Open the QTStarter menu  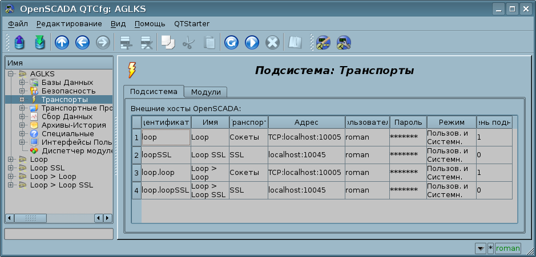point(191,24)
